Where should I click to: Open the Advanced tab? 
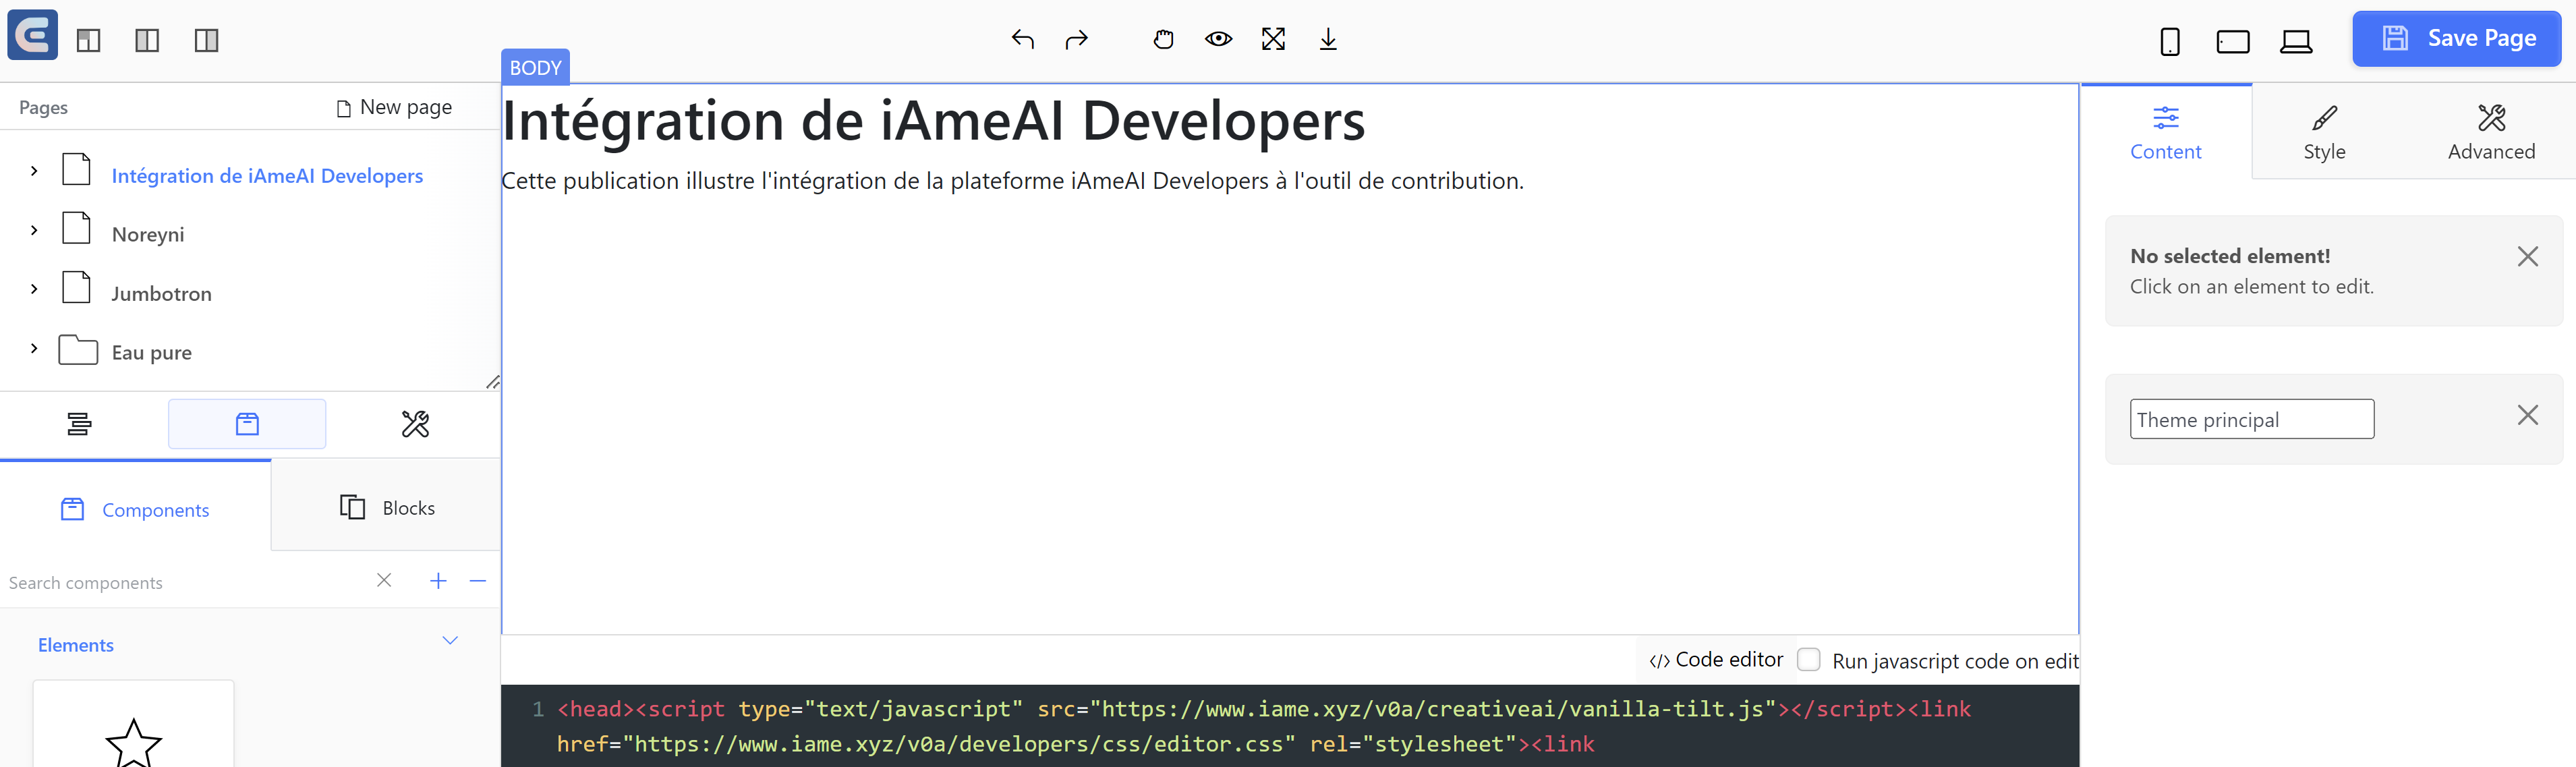pyautogui.click(x=2491, y=132)
